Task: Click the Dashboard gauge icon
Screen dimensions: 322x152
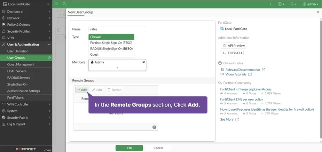Action: coord(3,11)
